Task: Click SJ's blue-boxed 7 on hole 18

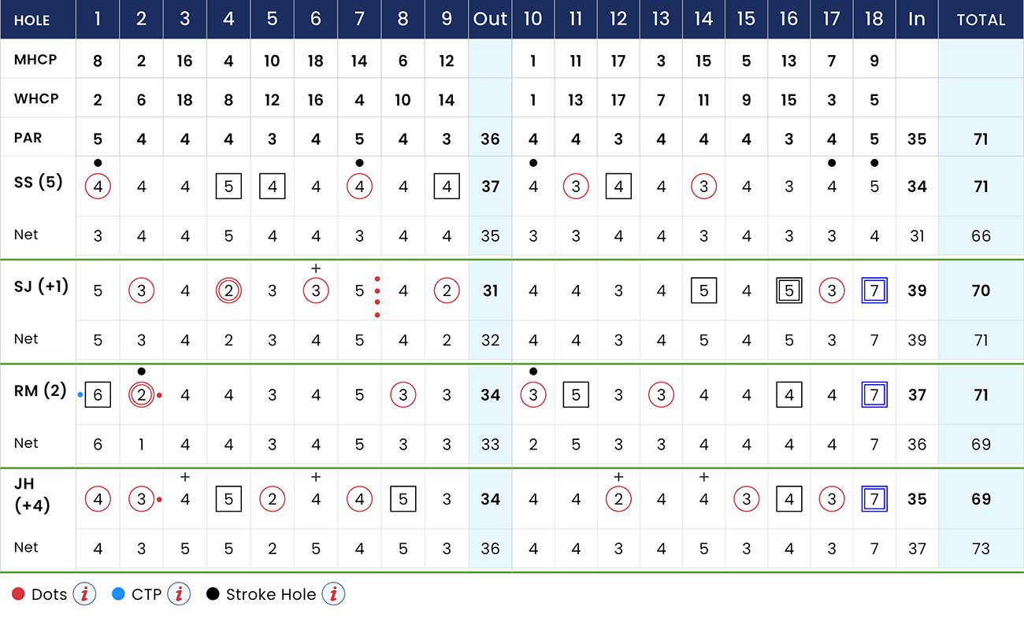Action: tap(874, 290)
